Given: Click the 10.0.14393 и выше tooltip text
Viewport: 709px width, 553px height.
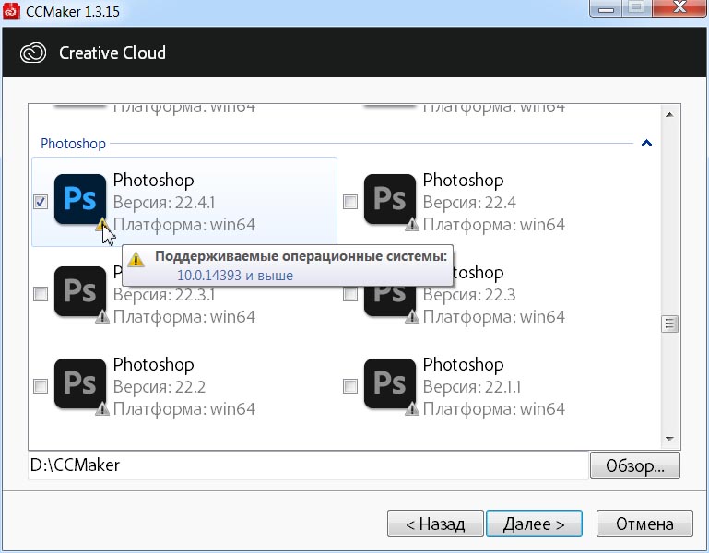Looking at the screenshot, I should click(235, 275).
